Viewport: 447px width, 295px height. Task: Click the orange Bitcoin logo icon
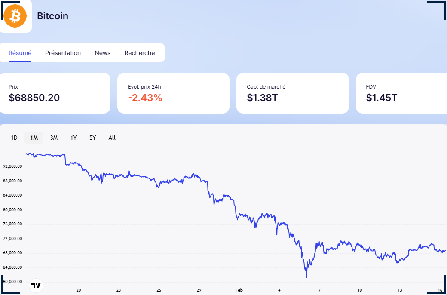click(15, 16)
